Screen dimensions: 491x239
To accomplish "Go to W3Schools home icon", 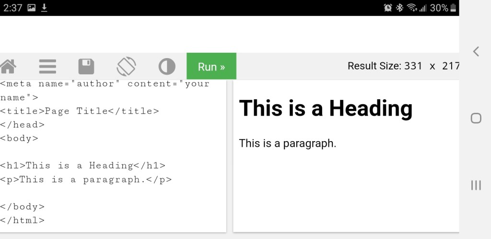I will coord(8,66).
